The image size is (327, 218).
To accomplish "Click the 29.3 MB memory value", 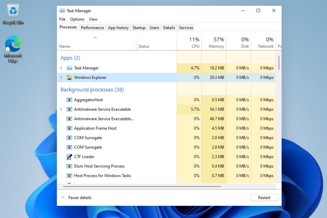I will [x=217, y=78].
